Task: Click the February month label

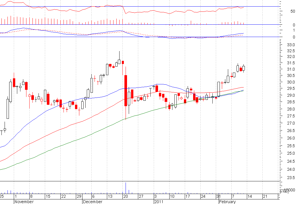Action: (227, 202)
